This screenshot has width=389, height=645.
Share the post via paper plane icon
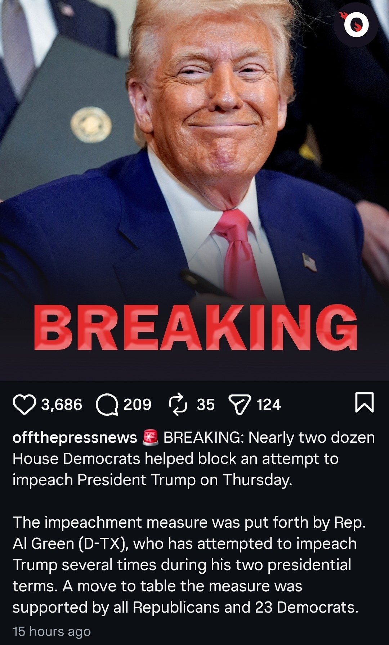(240, 405)
